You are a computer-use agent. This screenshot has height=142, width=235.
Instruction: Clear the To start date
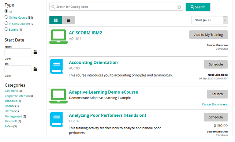pos(8,76)
